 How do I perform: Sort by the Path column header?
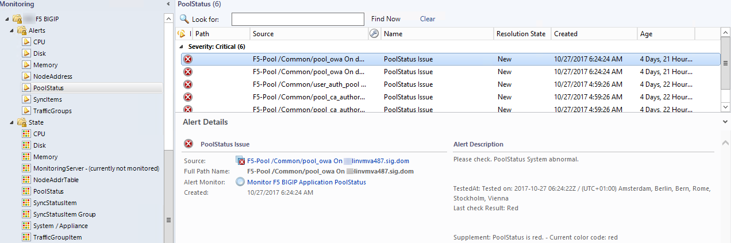221,34
